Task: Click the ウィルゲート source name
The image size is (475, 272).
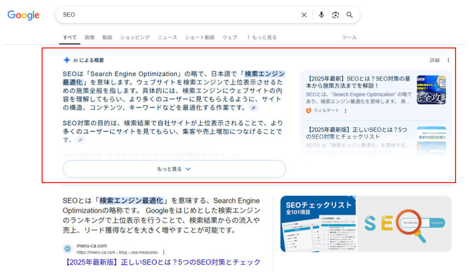Action: coord(326,111)
